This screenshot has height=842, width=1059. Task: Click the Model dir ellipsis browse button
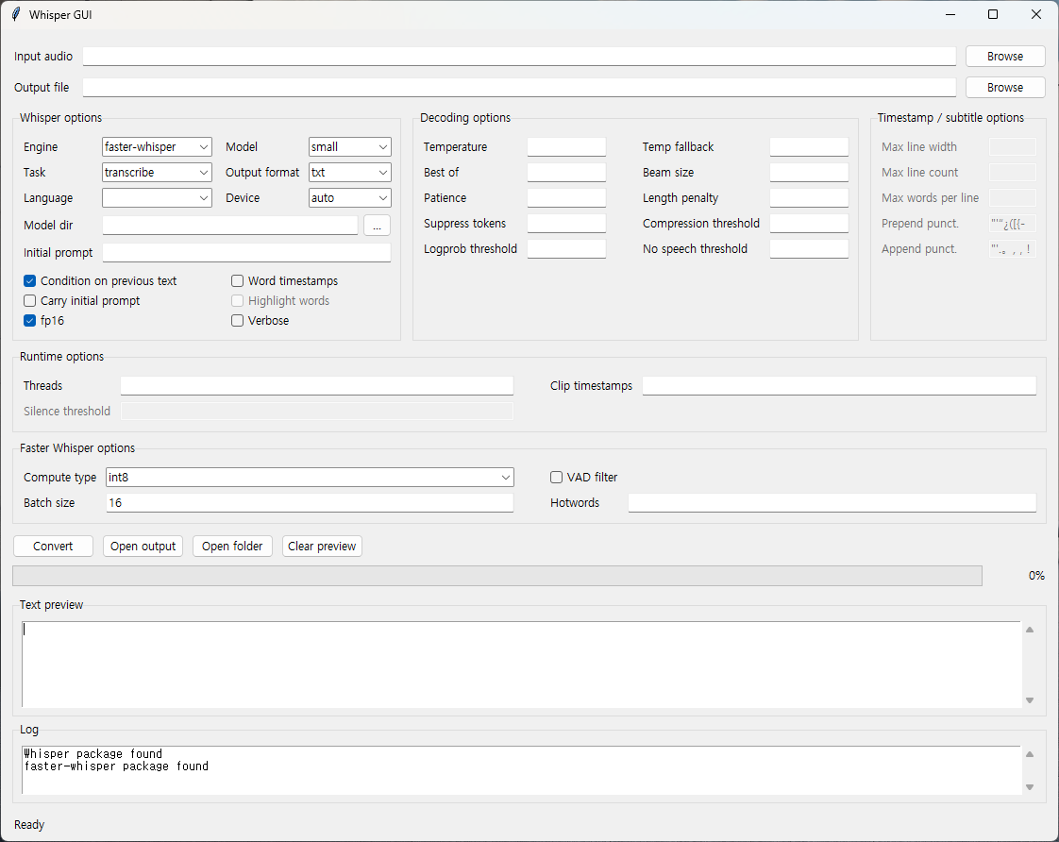(x=377, y=226)
